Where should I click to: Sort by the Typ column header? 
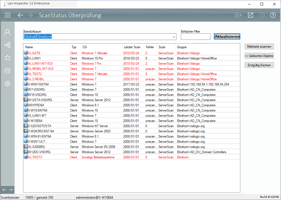(74, 47)
